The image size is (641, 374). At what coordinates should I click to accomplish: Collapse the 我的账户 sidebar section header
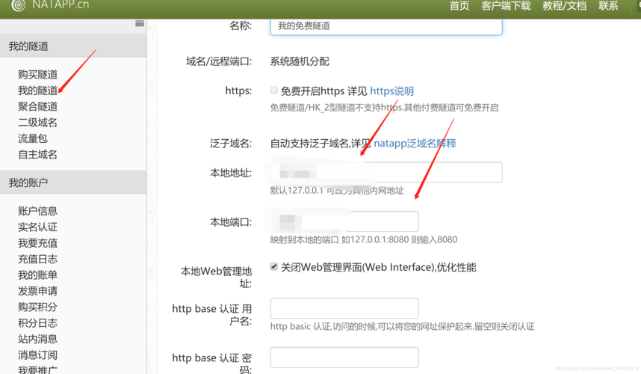pos(73,183)
